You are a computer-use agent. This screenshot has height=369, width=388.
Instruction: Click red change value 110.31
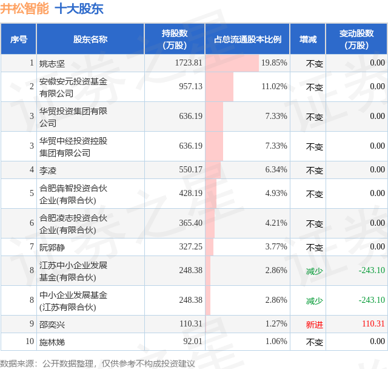tap(373, 324)
